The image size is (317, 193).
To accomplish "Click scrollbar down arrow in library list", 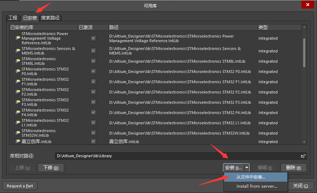I will 304,142.
